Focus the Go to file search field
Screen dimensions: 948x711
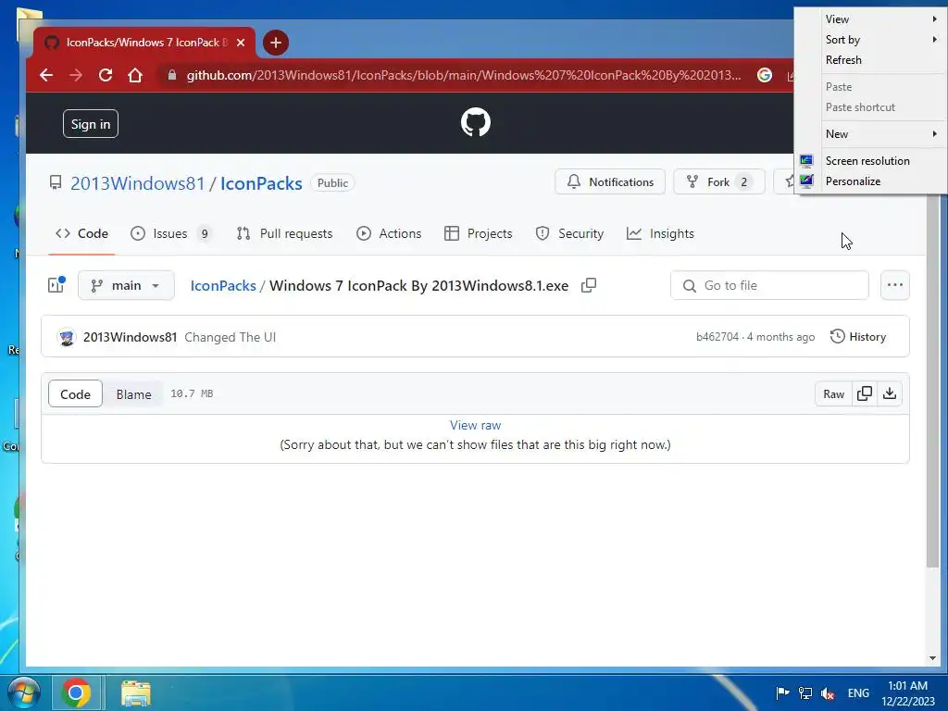tap(769, 285)
